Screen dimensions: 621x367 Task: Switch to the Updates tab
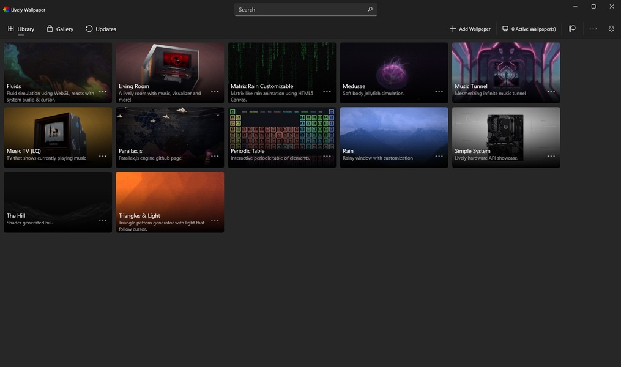(100, 29)
